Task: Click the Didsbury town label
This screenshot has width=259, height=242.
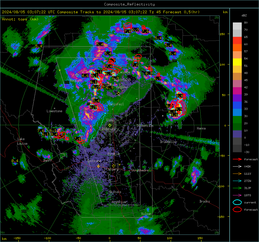Action: 108,129
